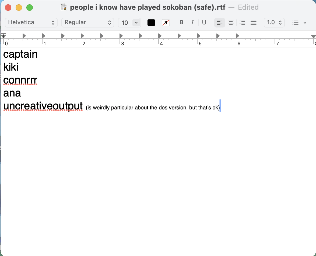This screenshot has height=256, width=316.
Task: Click the document title in title bar
Action: [148, 8]
